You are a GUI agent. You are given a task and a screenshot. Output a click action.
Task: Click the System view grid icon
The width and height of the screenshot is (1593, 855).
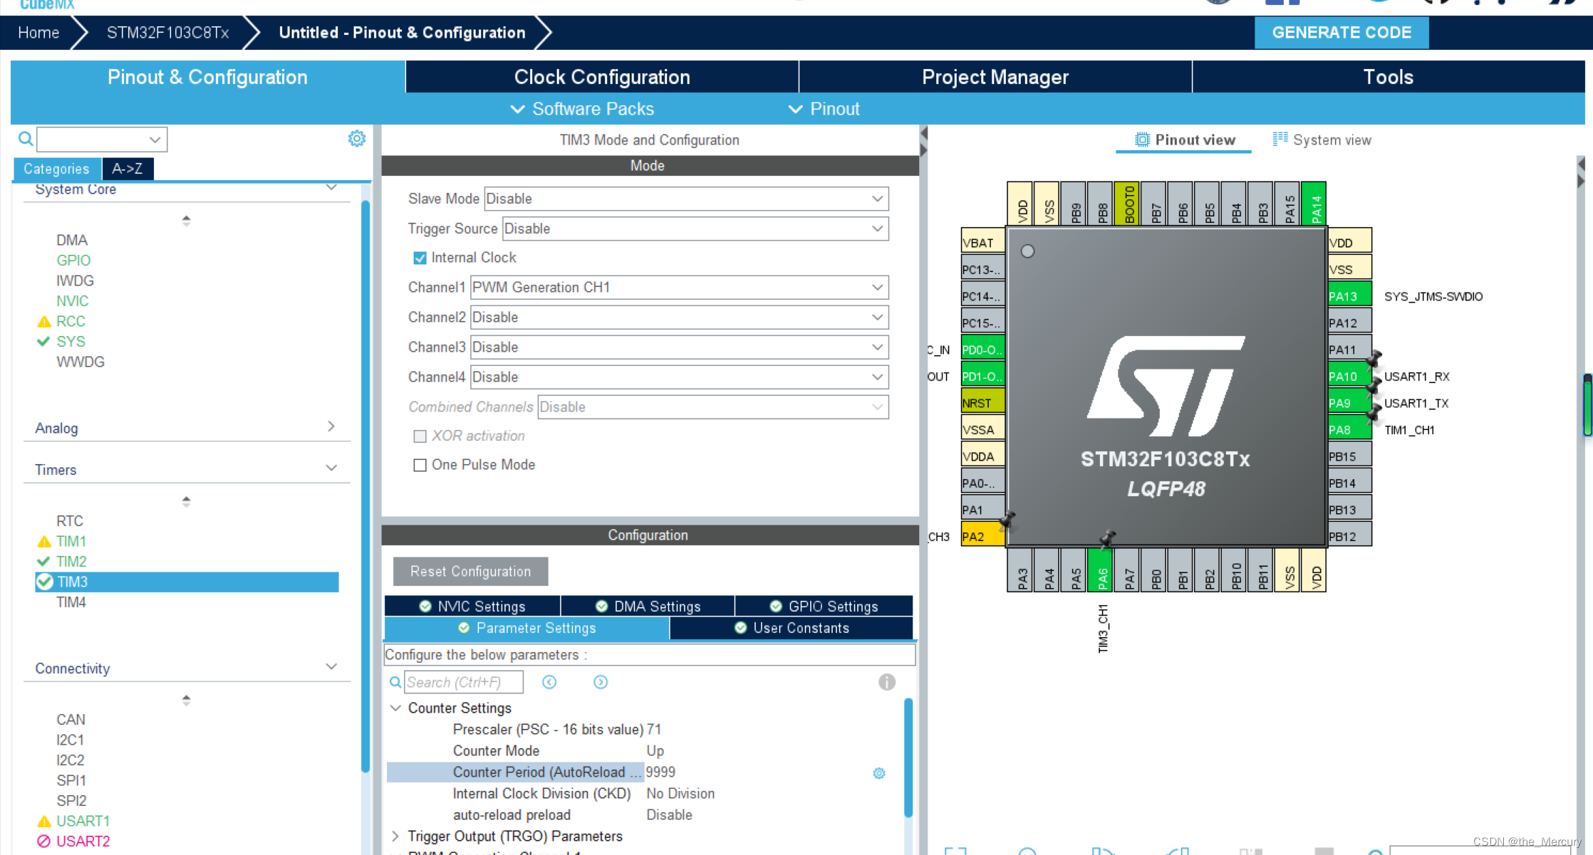tap(1280, 140)
